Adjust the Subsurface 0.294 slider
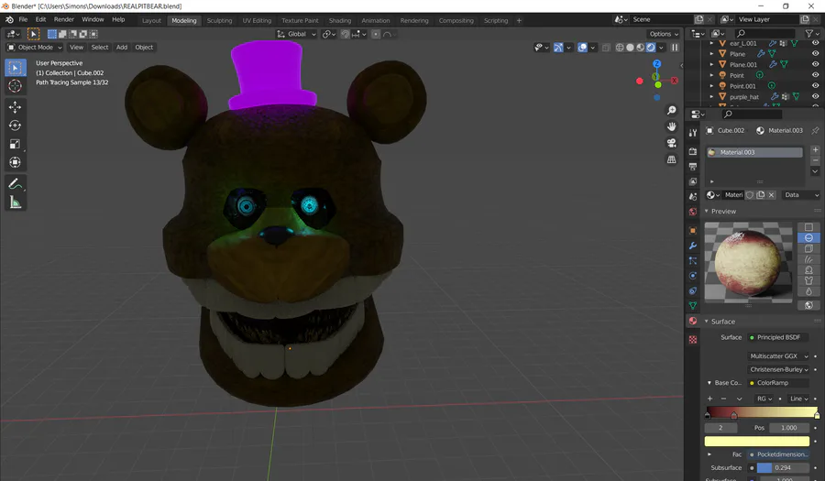Screen dimensions: 825x481 783,468
